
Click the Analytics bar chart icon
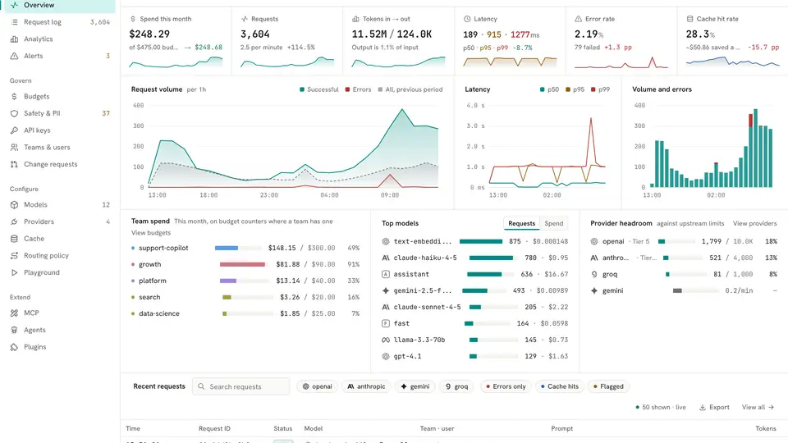point(14,39)
